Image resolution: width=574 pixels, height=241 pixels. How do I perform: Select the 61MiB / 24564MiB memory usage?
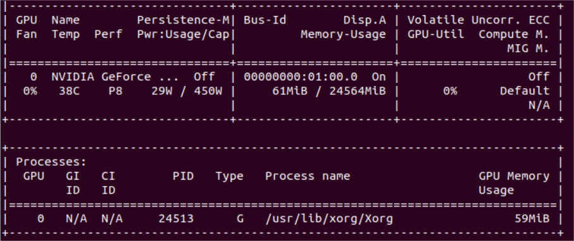click(x=329, y=90)
